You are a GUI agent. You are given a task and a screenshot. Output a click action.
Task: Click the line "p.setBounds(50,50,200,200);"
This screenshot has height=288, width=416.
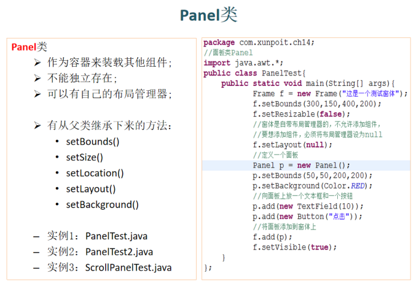(313, 176)
